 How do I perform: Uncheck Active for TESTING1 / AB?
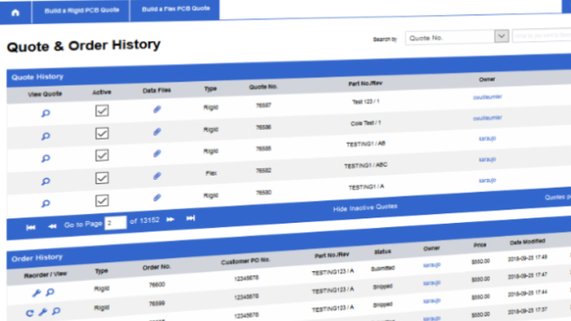102,155
